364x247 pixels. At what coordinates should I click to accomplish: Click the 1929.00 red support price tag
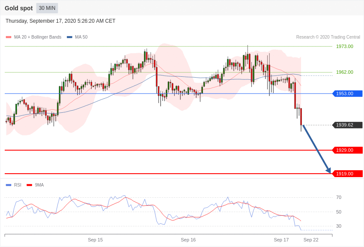click(347, 150)
